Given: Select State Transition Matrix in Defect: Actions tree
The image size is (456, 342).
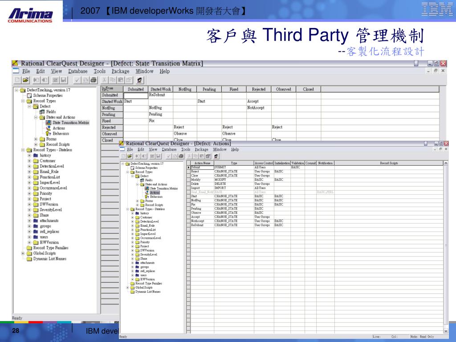Looking at the screenshot, I should click(x=164, y=188).
